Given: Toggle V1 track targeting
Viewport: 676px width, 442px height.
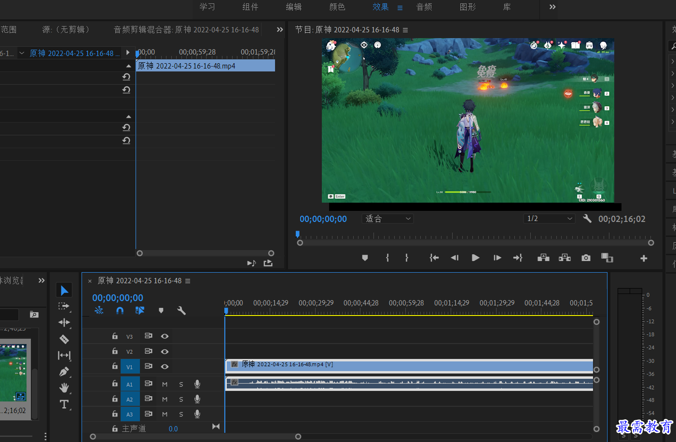Looking at the screenshot, I should [130, 367].
